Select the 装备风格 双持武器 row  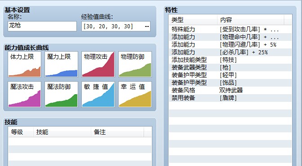(x=231, y=90)
